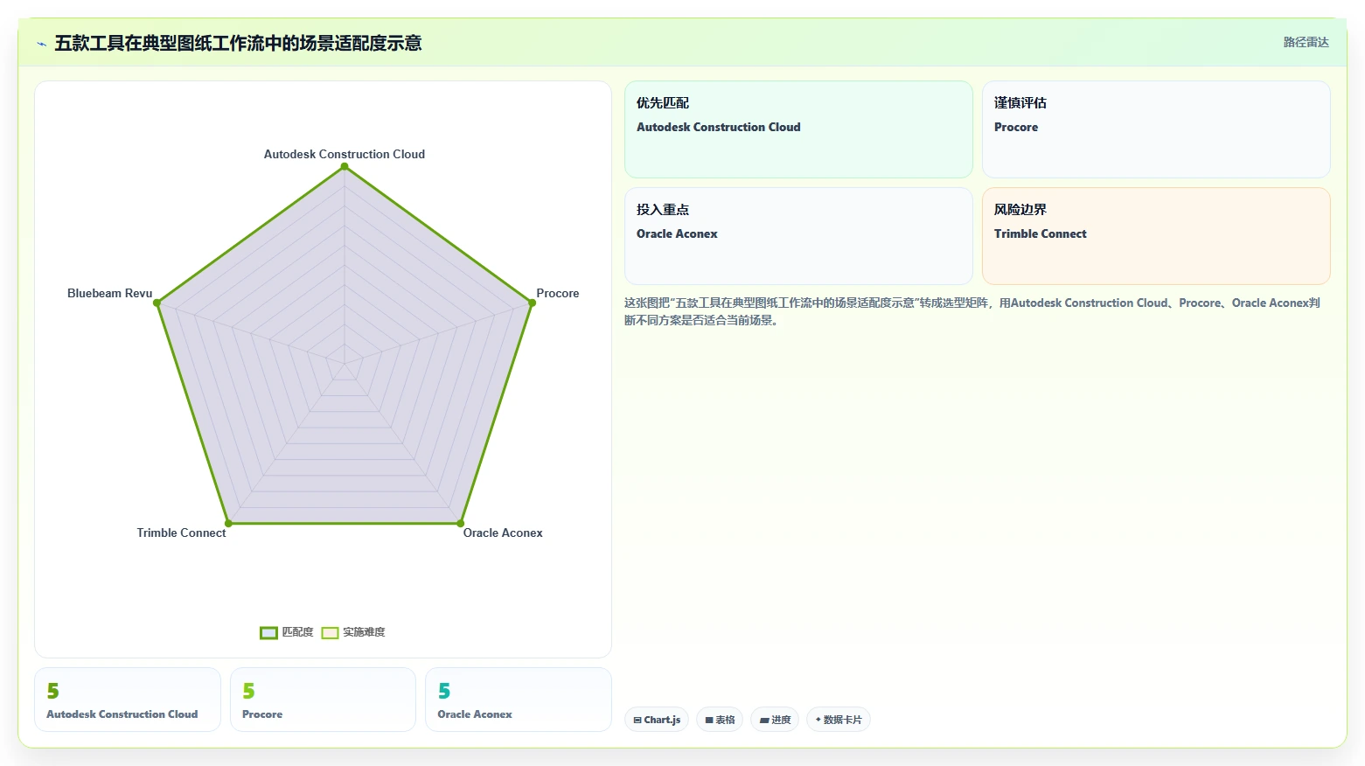1365x766 pixels.
Task: Click Autodesk Construction Cloud label atop the radar
Action: [345, 154]
